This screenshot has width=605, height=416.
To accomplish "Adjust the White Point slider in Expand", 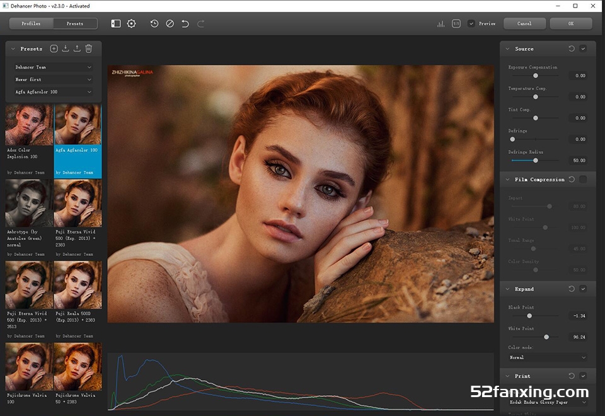I will [535, 337].
